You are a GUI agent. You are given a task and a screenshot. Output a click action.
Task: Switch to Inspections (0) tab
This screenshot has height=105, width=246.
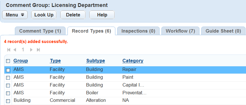click(x=138, y=31)
